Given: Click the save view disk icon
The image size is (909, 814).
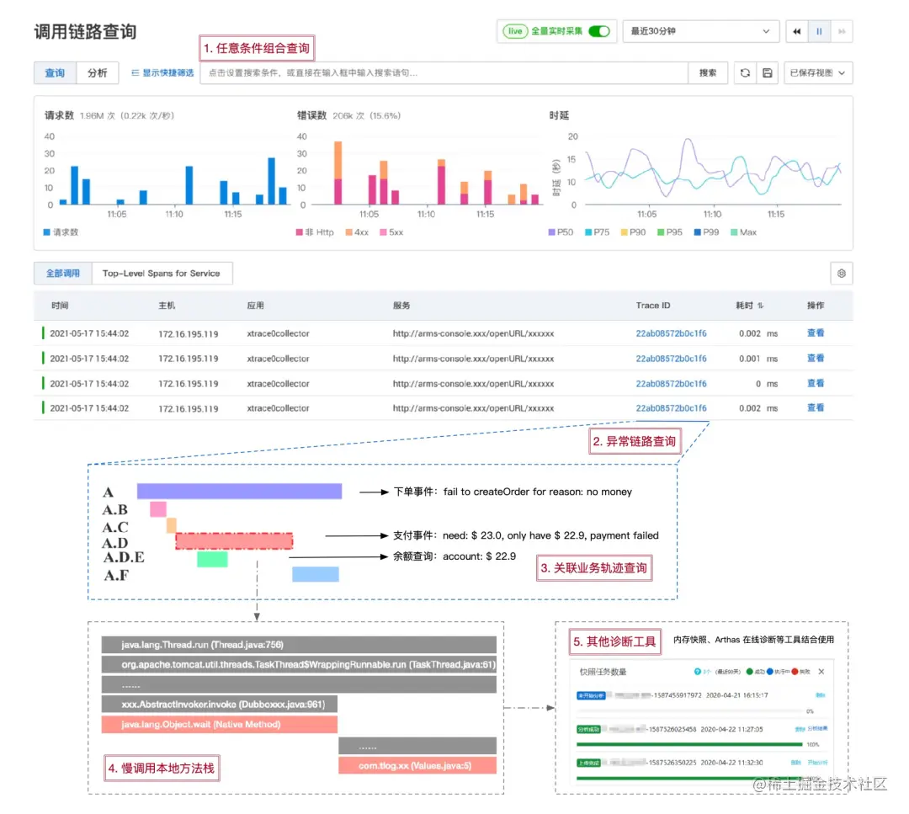Looking at the screenshot, I should (767, 73).
